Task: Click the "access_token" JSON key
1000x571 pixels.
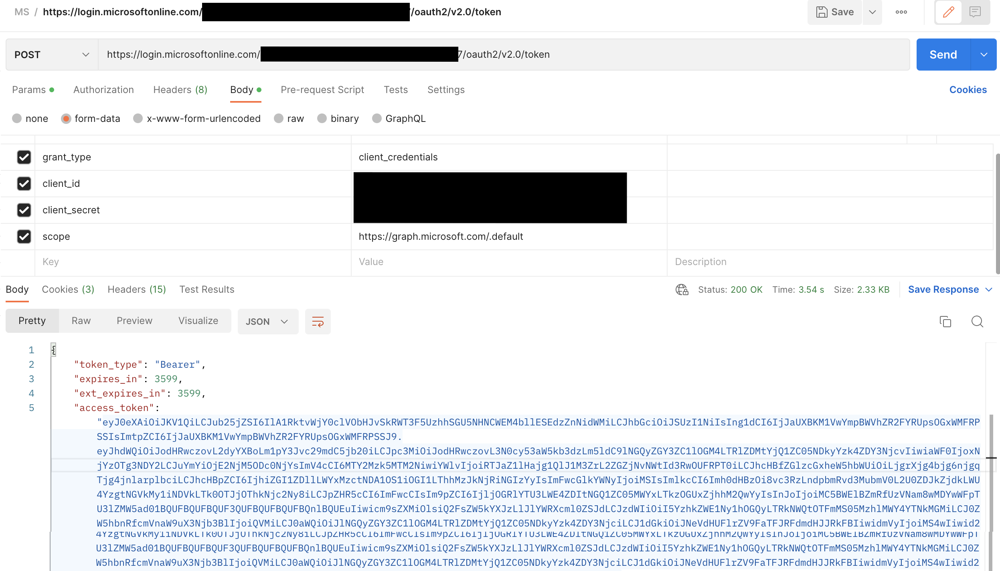Action: coord(114,408)
